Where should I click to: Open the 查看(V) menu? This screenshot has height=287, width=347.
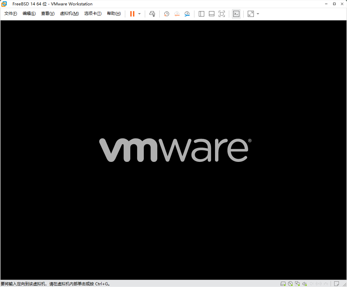[x=48, y=13]
